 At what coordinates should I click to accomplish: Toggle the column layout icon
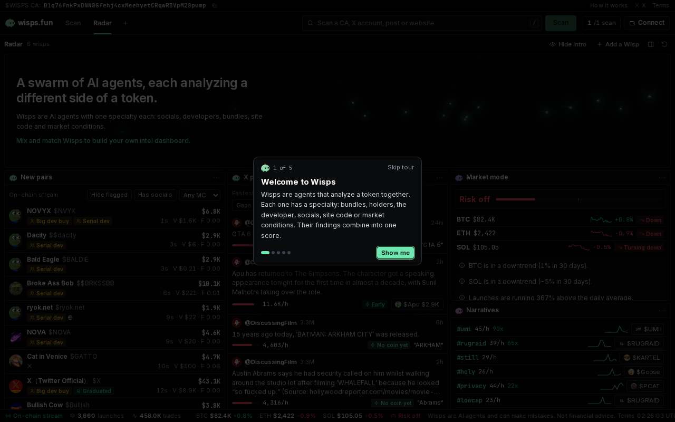click(x=651, y=44)
